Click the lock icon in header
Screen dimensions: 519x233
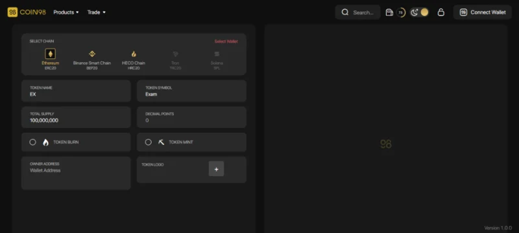click(441, 12)
